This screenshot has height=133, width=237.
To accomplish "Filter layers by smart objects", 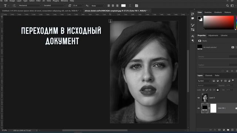I will pyautogui.click(x=229, y=81).
